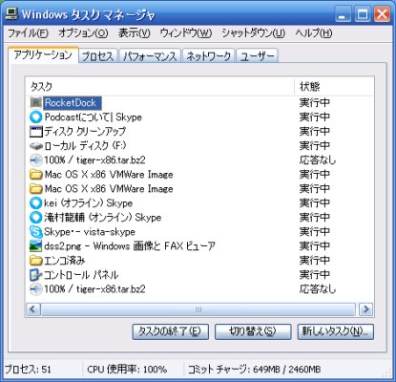Select the Podcastについて| Skype task
The height and width of the screenshot is (382, 396).
[x=93, y=117]
